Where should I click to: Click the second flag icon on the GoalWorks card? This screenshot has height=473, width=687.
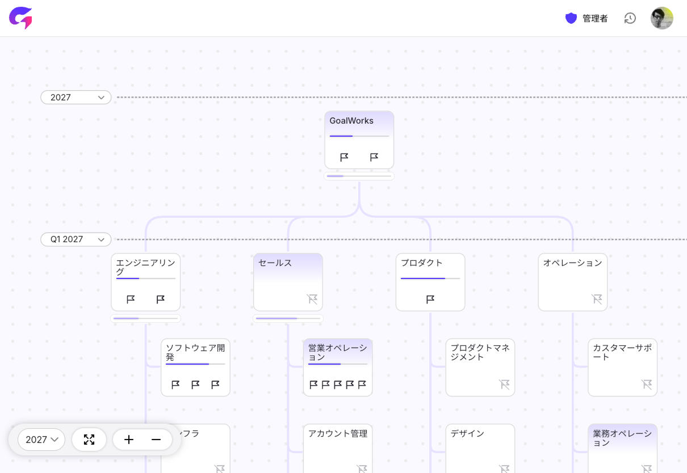(x=374, y=157)
